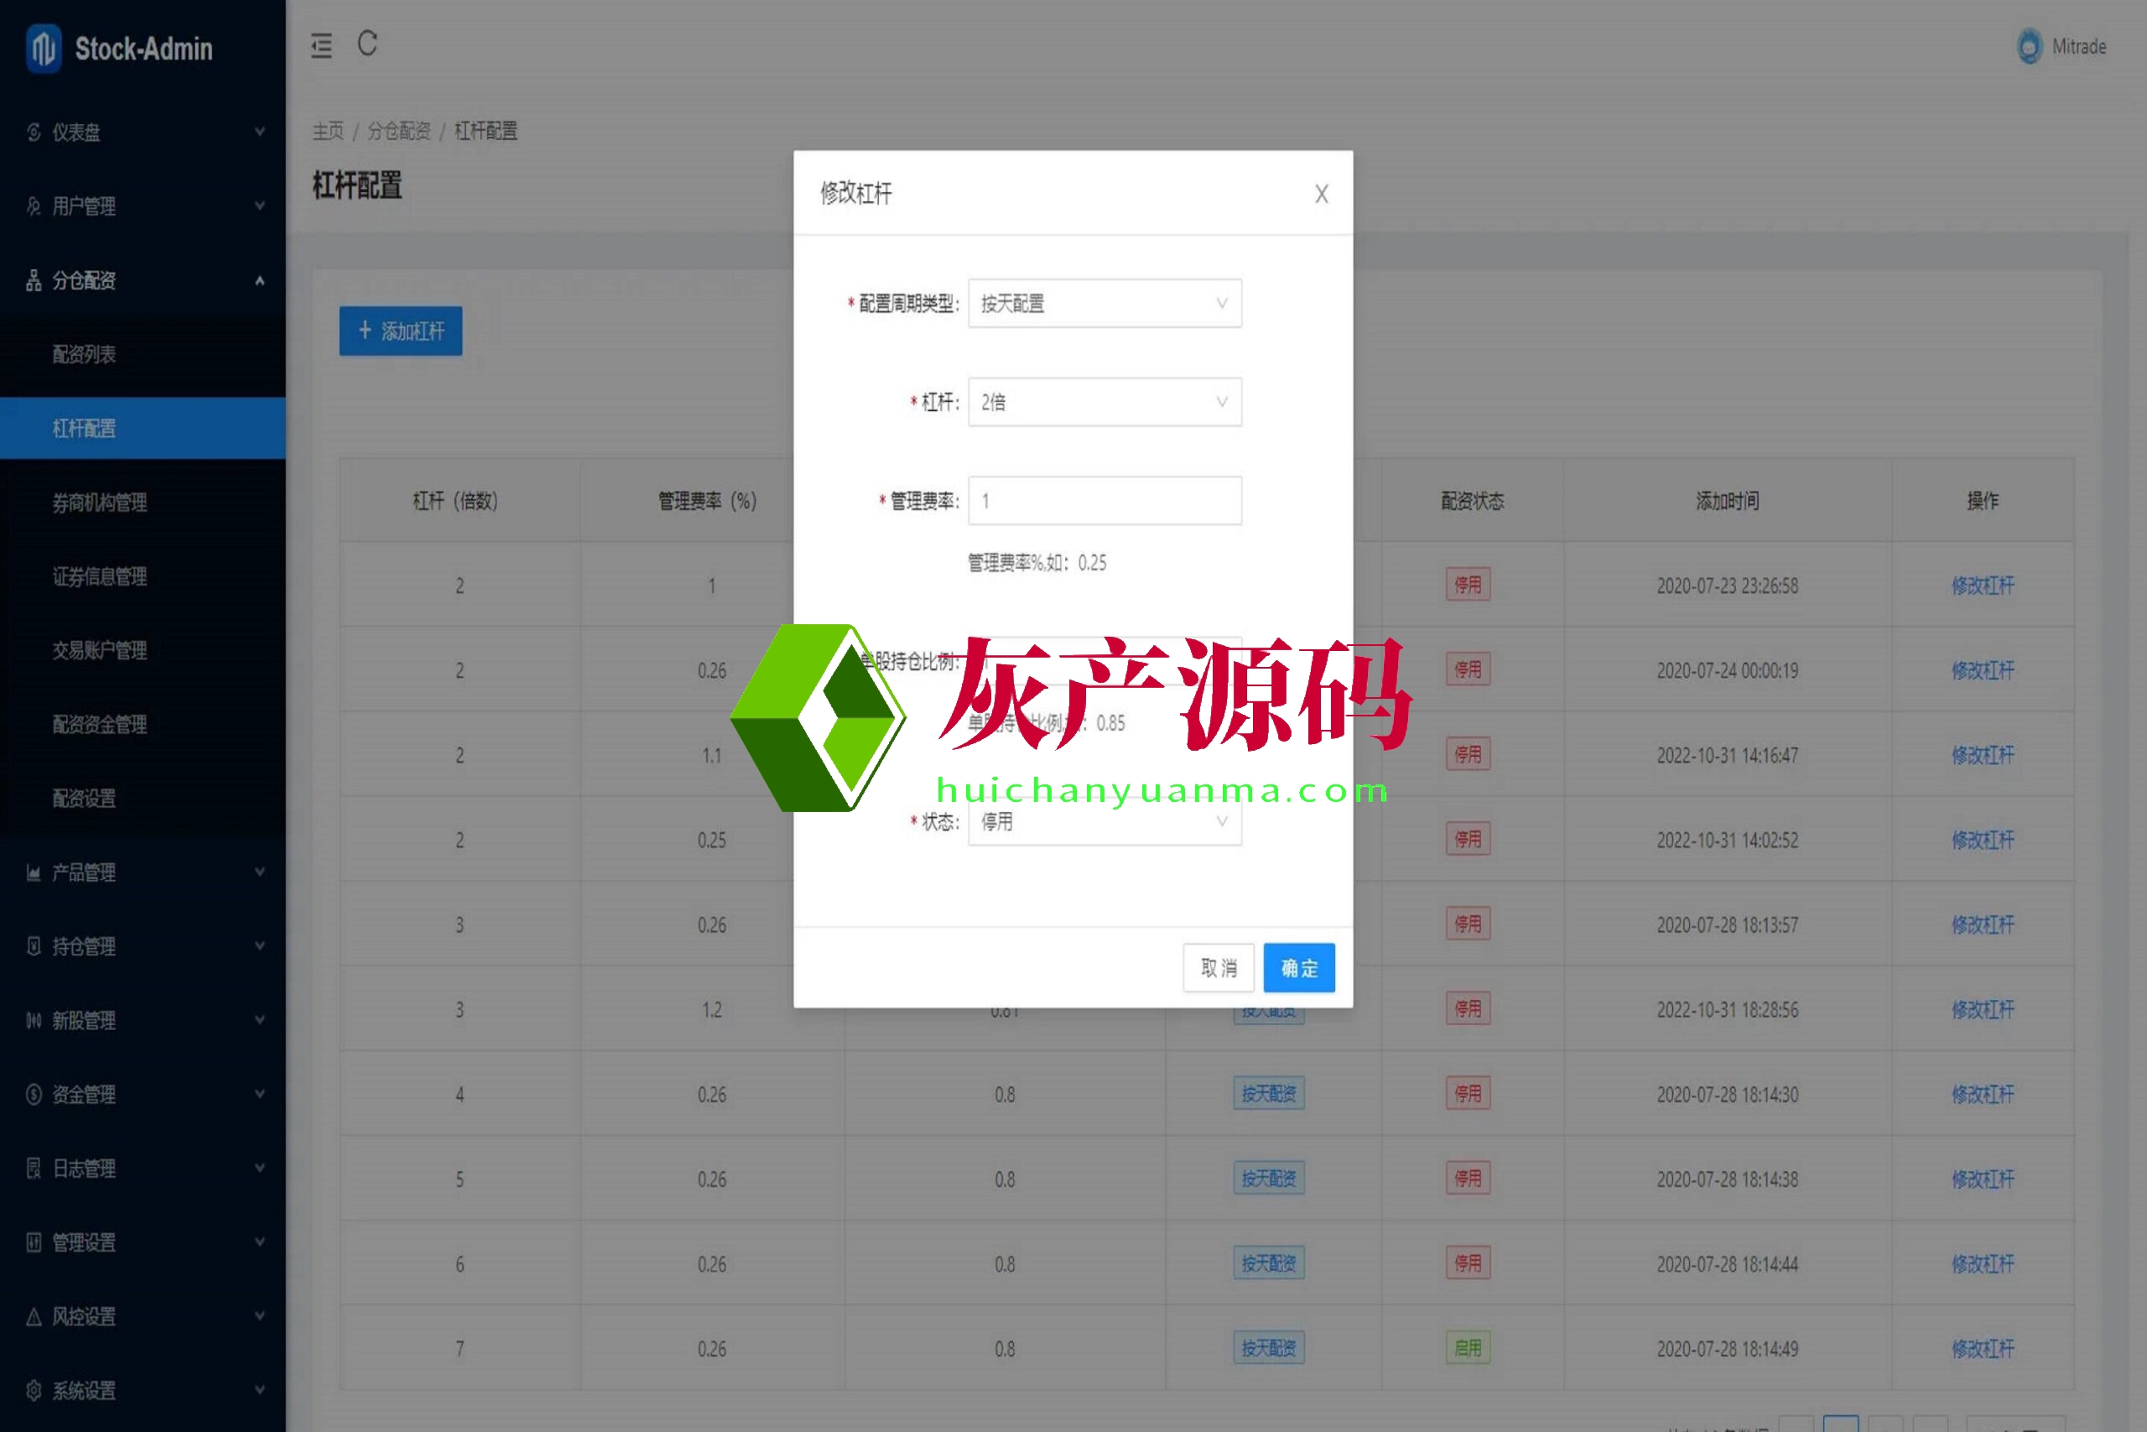Viewport: 2147px width, 1432px height.
Task: Click the Stock-Admin logo icon
Action: tap(43, 48)
